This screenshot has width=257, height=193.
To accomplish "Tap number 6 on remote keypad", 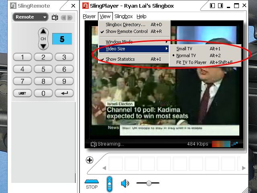I will 64,69.
